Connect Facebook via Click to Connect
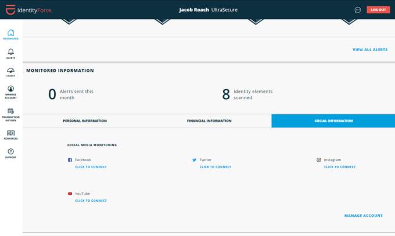This screenshot has width=395, height=236. point(91,167)
